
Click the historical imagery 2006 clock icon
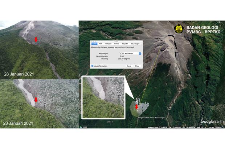click(x=81, y=127)
